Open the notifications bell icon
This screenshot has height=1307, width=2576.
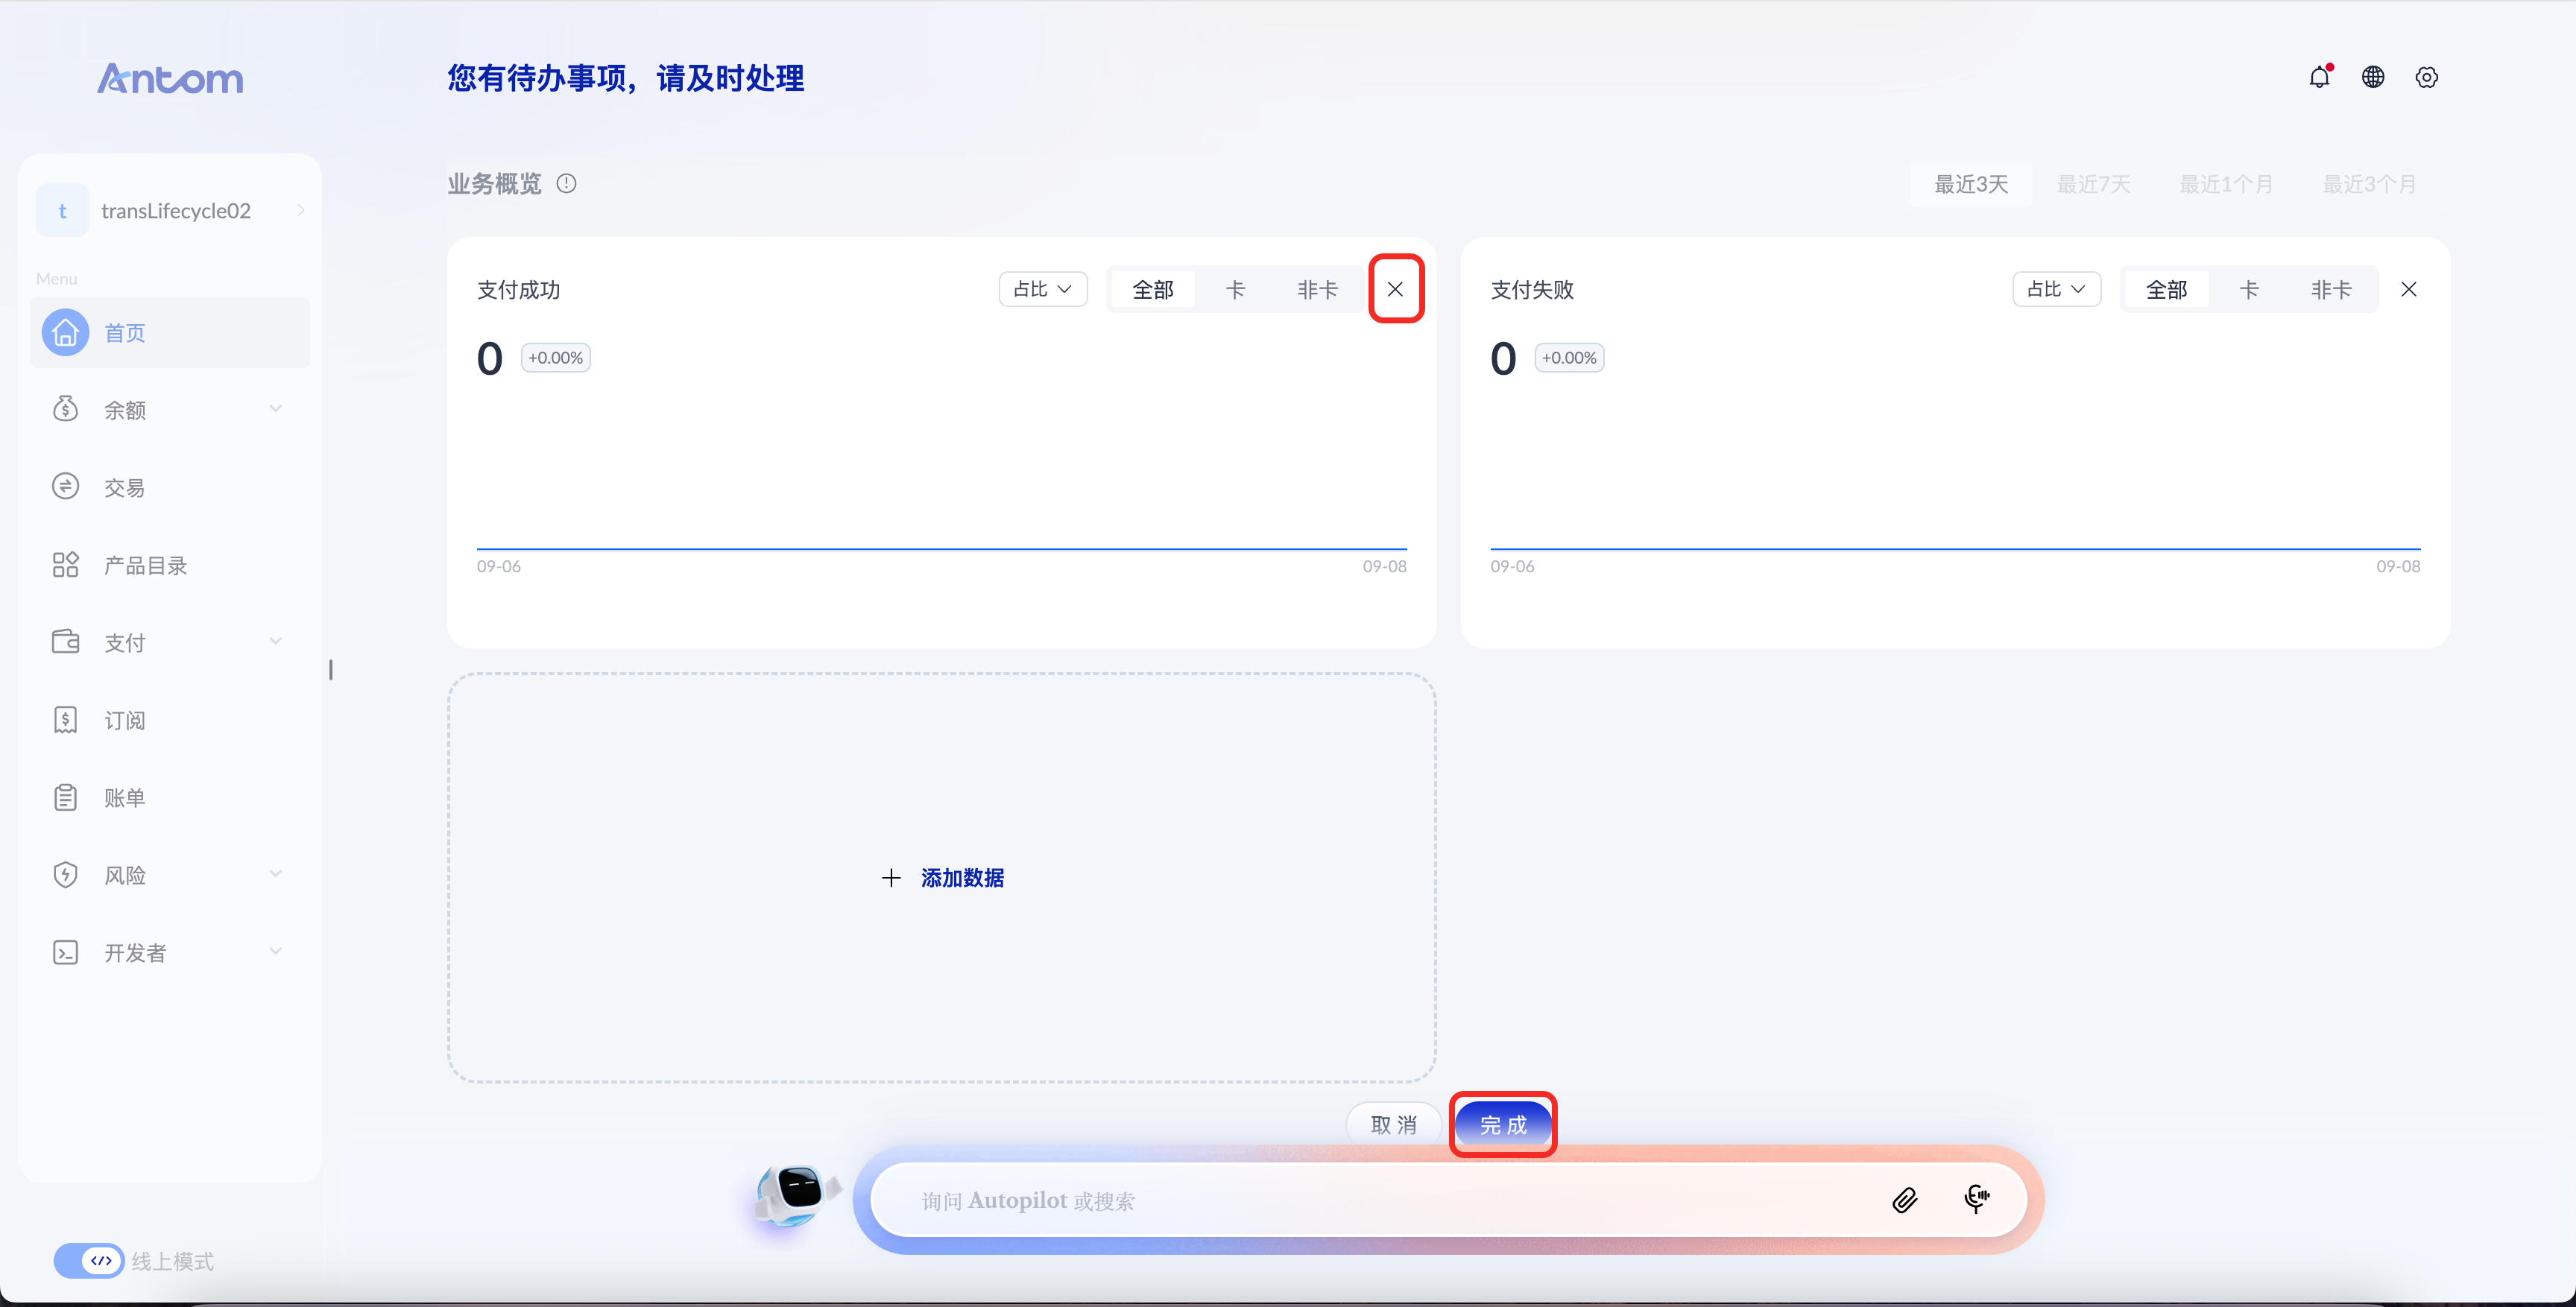(x=2319, y=77)
